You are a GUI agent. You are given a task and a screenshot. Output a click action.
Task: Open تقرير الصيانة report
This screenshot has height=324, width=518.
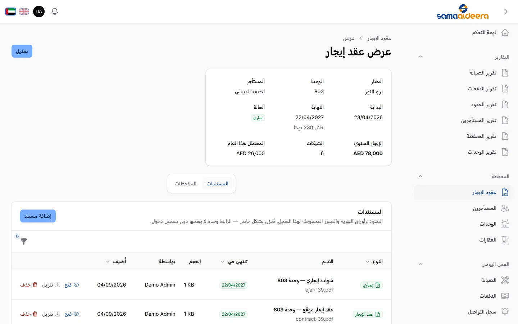489,73
